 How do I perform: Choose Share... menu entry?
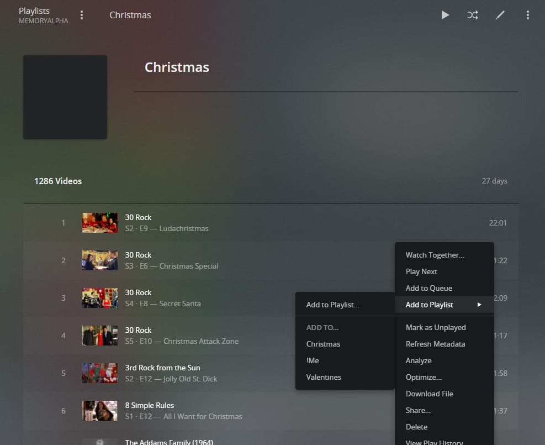pos(444,410)
